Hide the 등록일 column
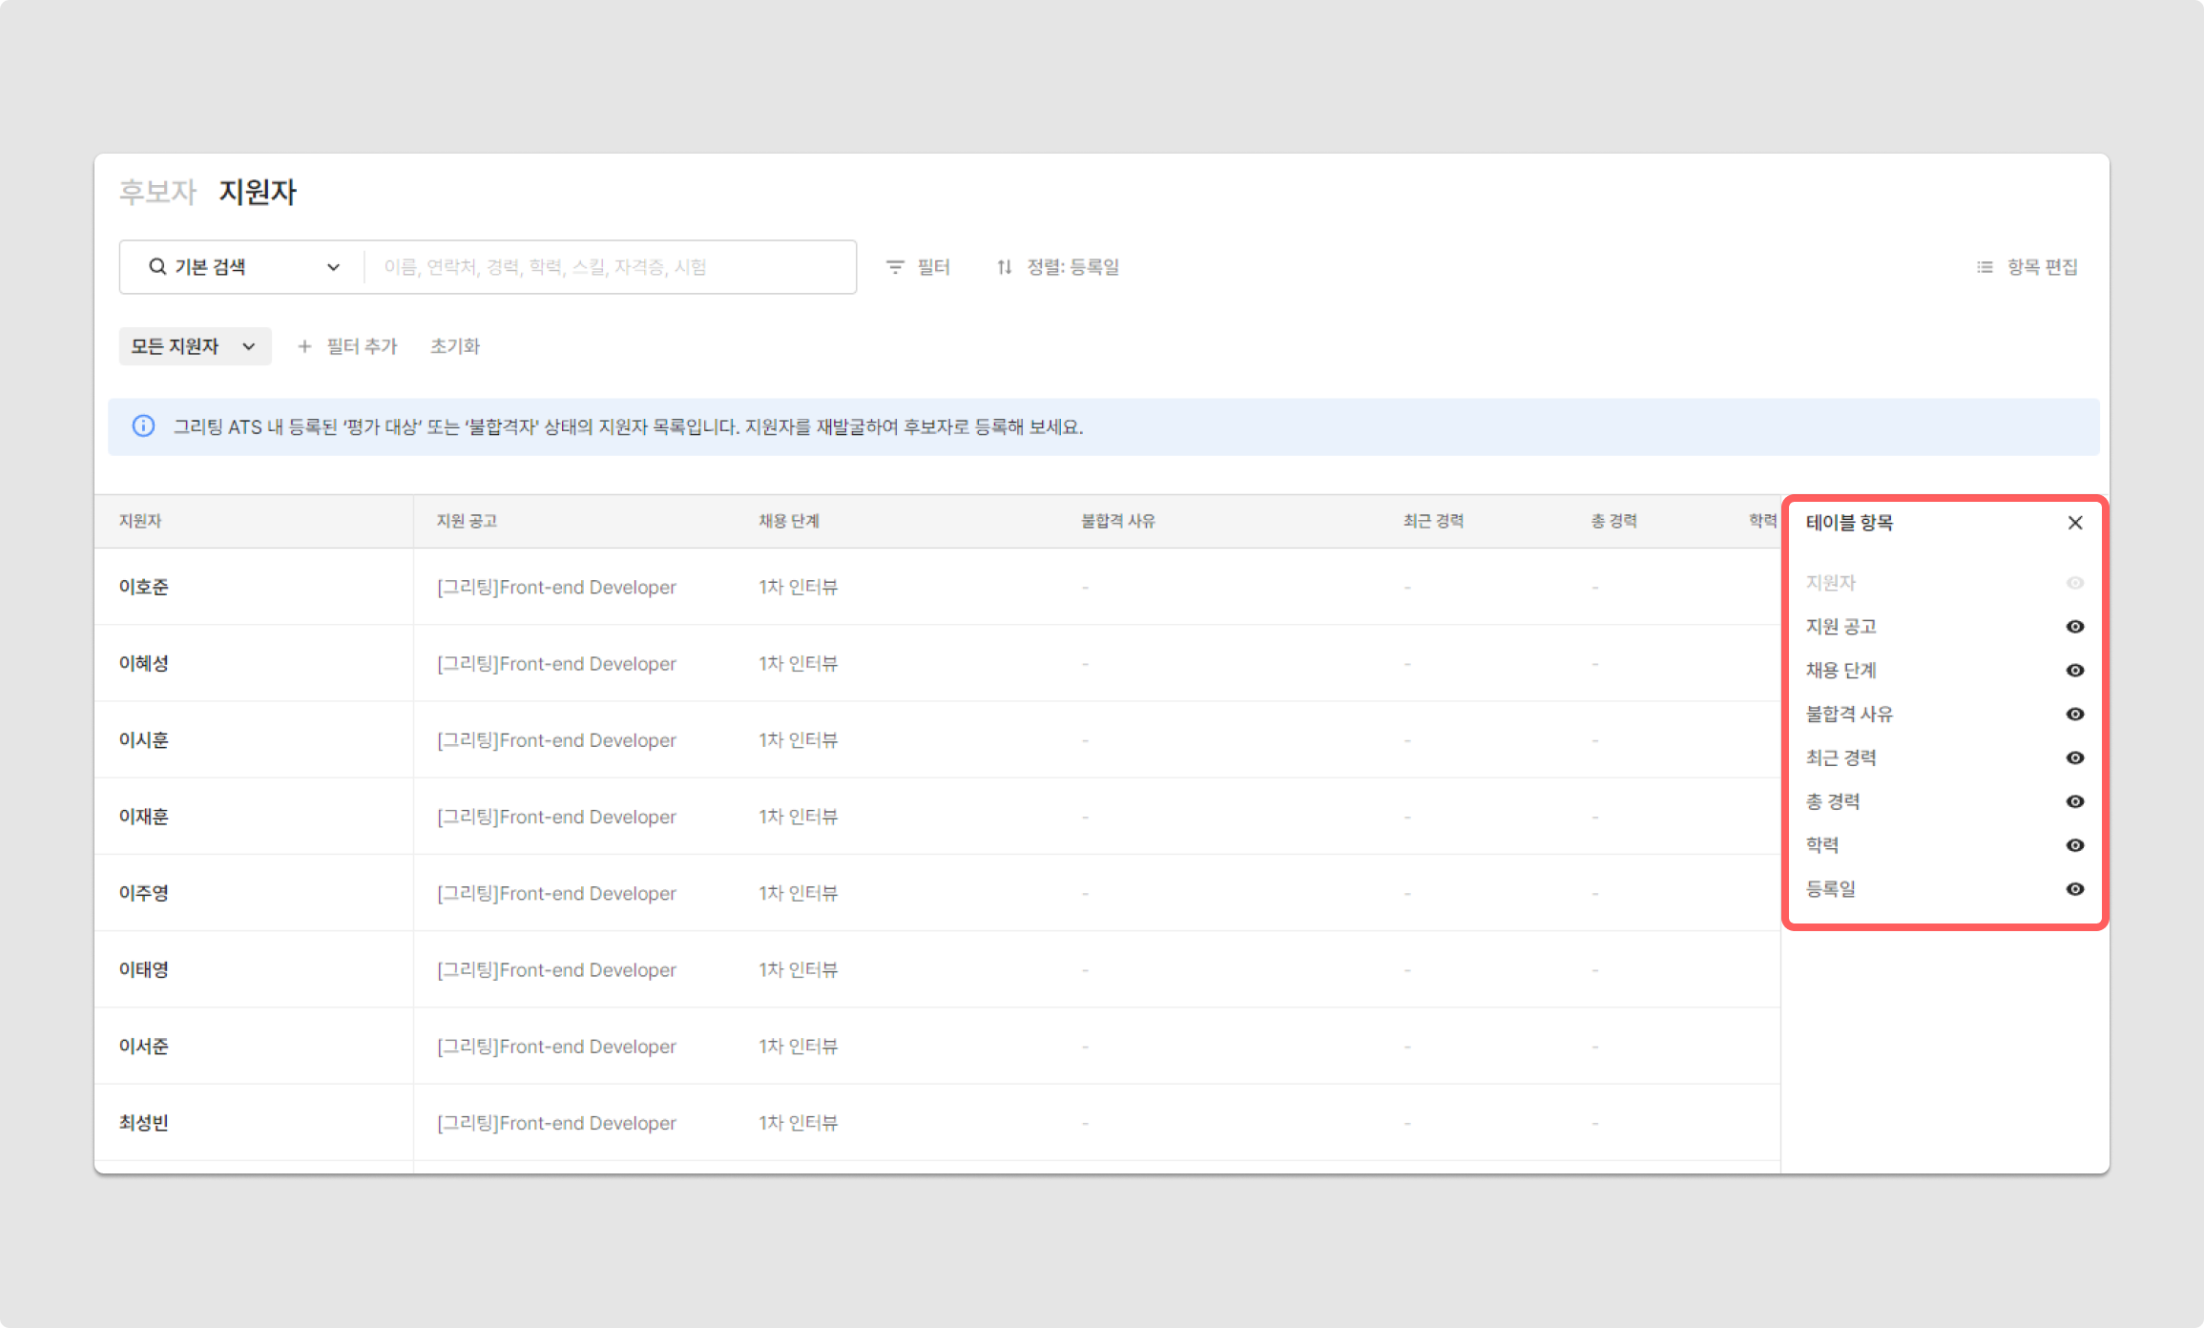 [x=2075, y=890]
